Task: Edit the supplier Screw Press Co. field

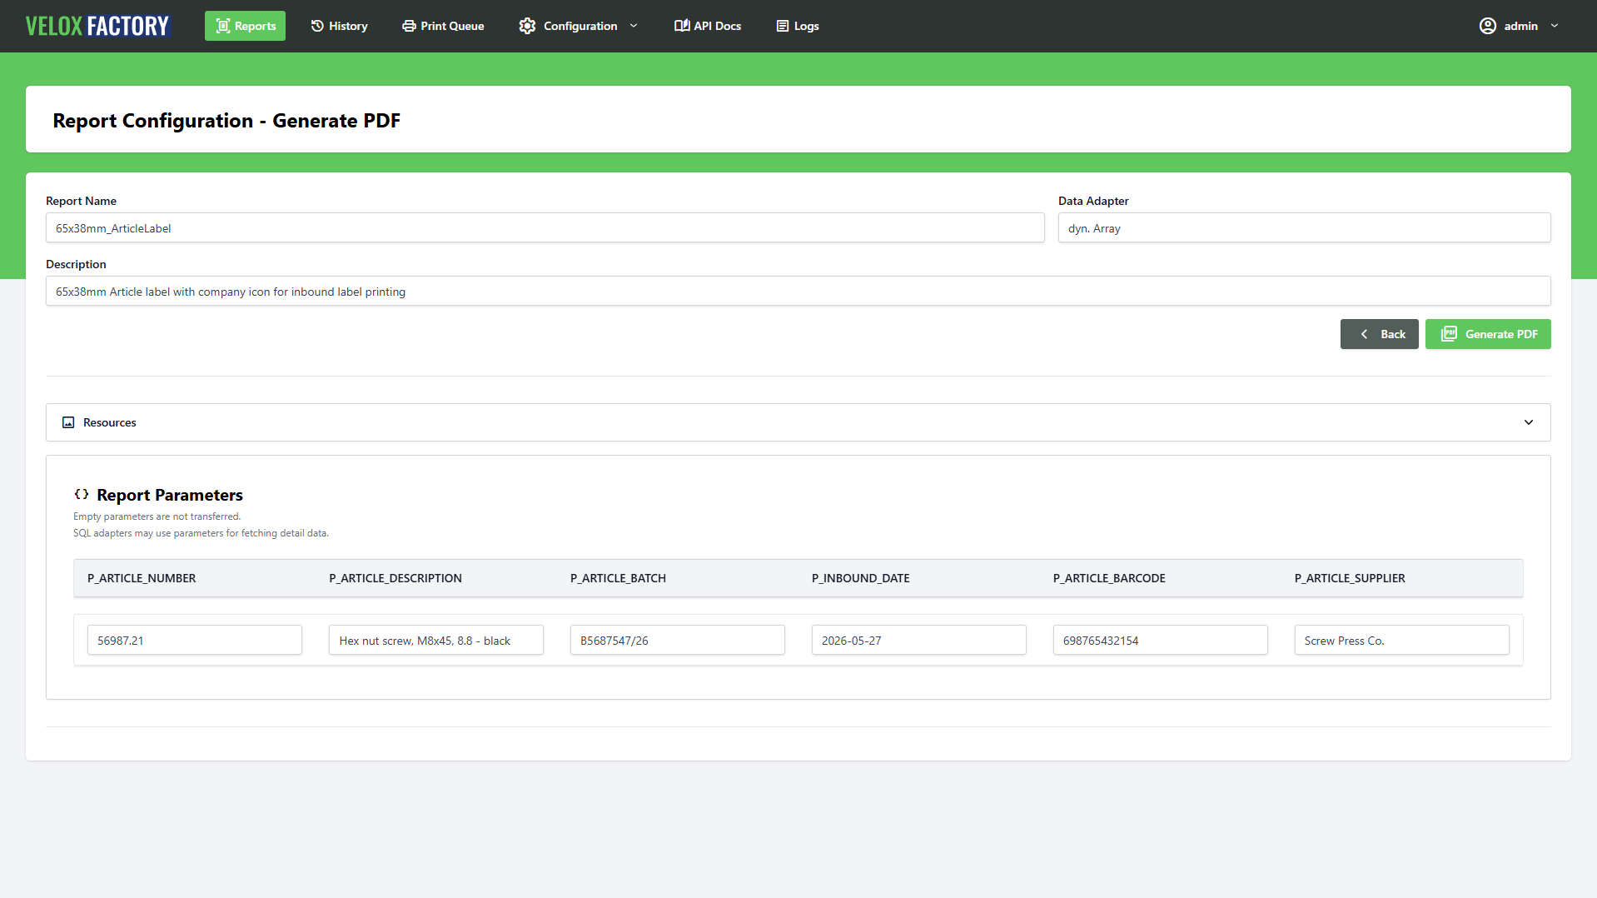Action: click(1401, 640)
